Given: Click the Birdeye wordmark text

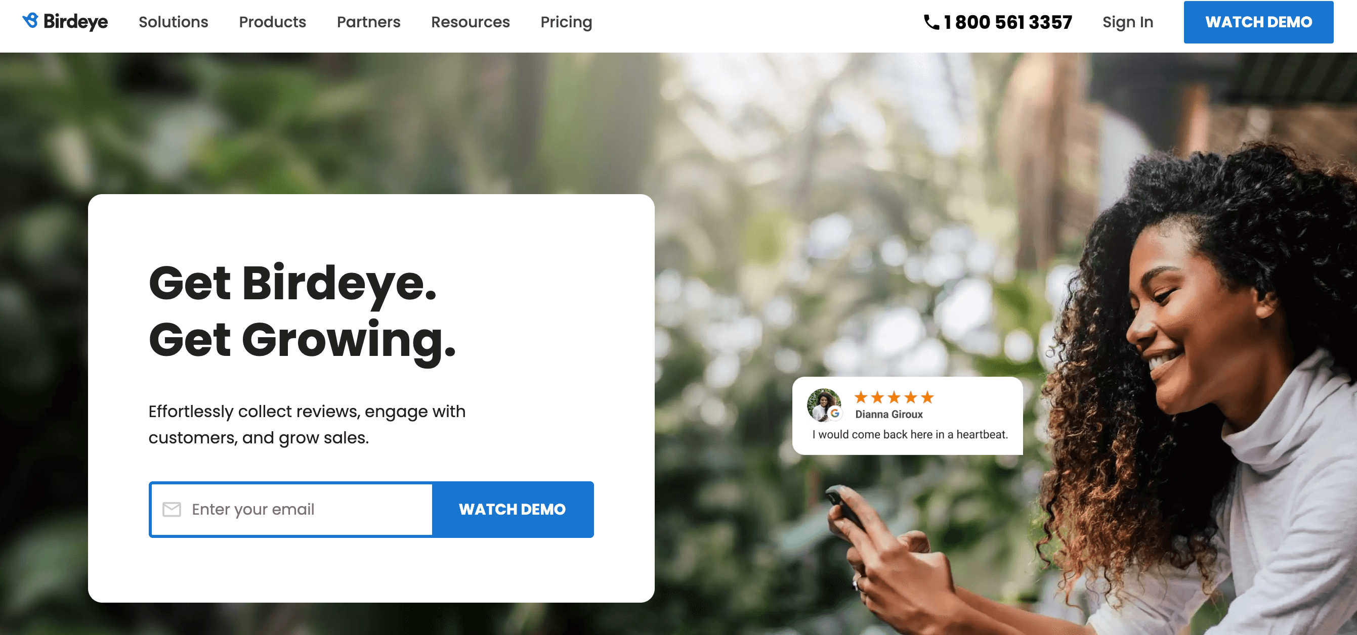Looking at the screenshot, I should tap(75, 22).
